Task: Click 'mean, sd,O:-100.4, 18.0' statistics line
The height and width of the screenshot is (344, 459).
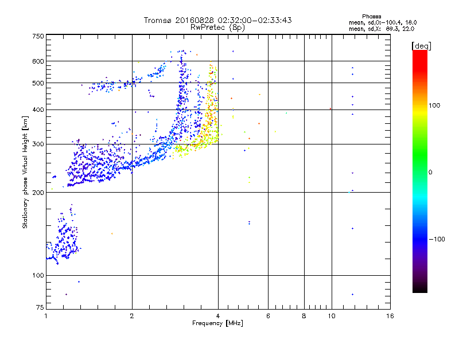Action: pyautogui.click(x=383, y=22)
